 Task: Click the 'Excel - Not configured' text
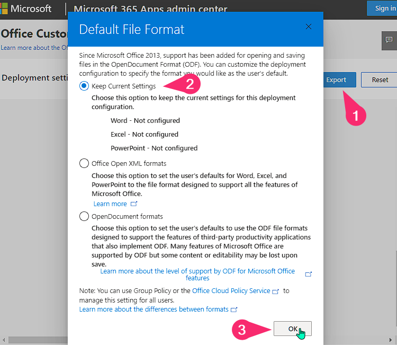[x=145, y=134]
